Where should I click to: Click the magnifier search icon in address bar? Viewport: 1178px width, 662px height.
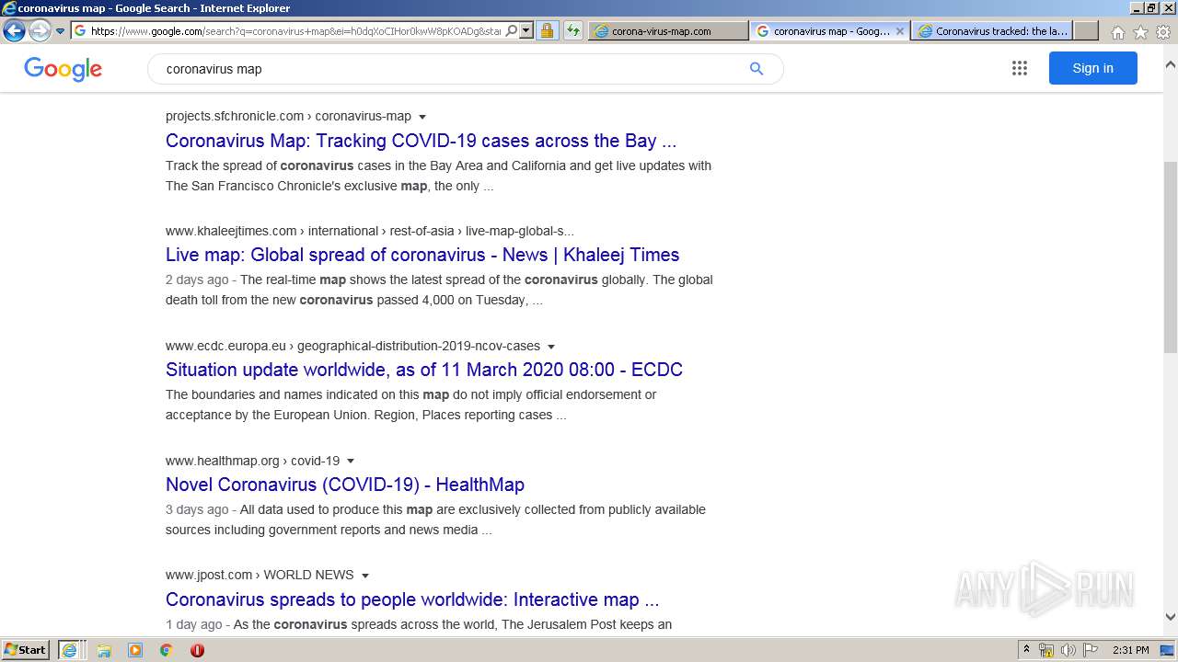click(x=512, y=30)
